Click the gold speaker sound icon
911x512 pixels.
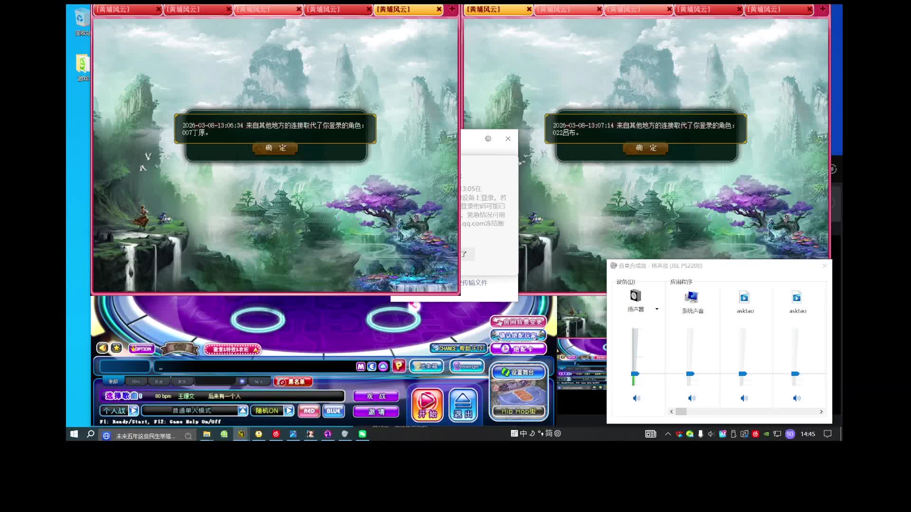point(102,348)
